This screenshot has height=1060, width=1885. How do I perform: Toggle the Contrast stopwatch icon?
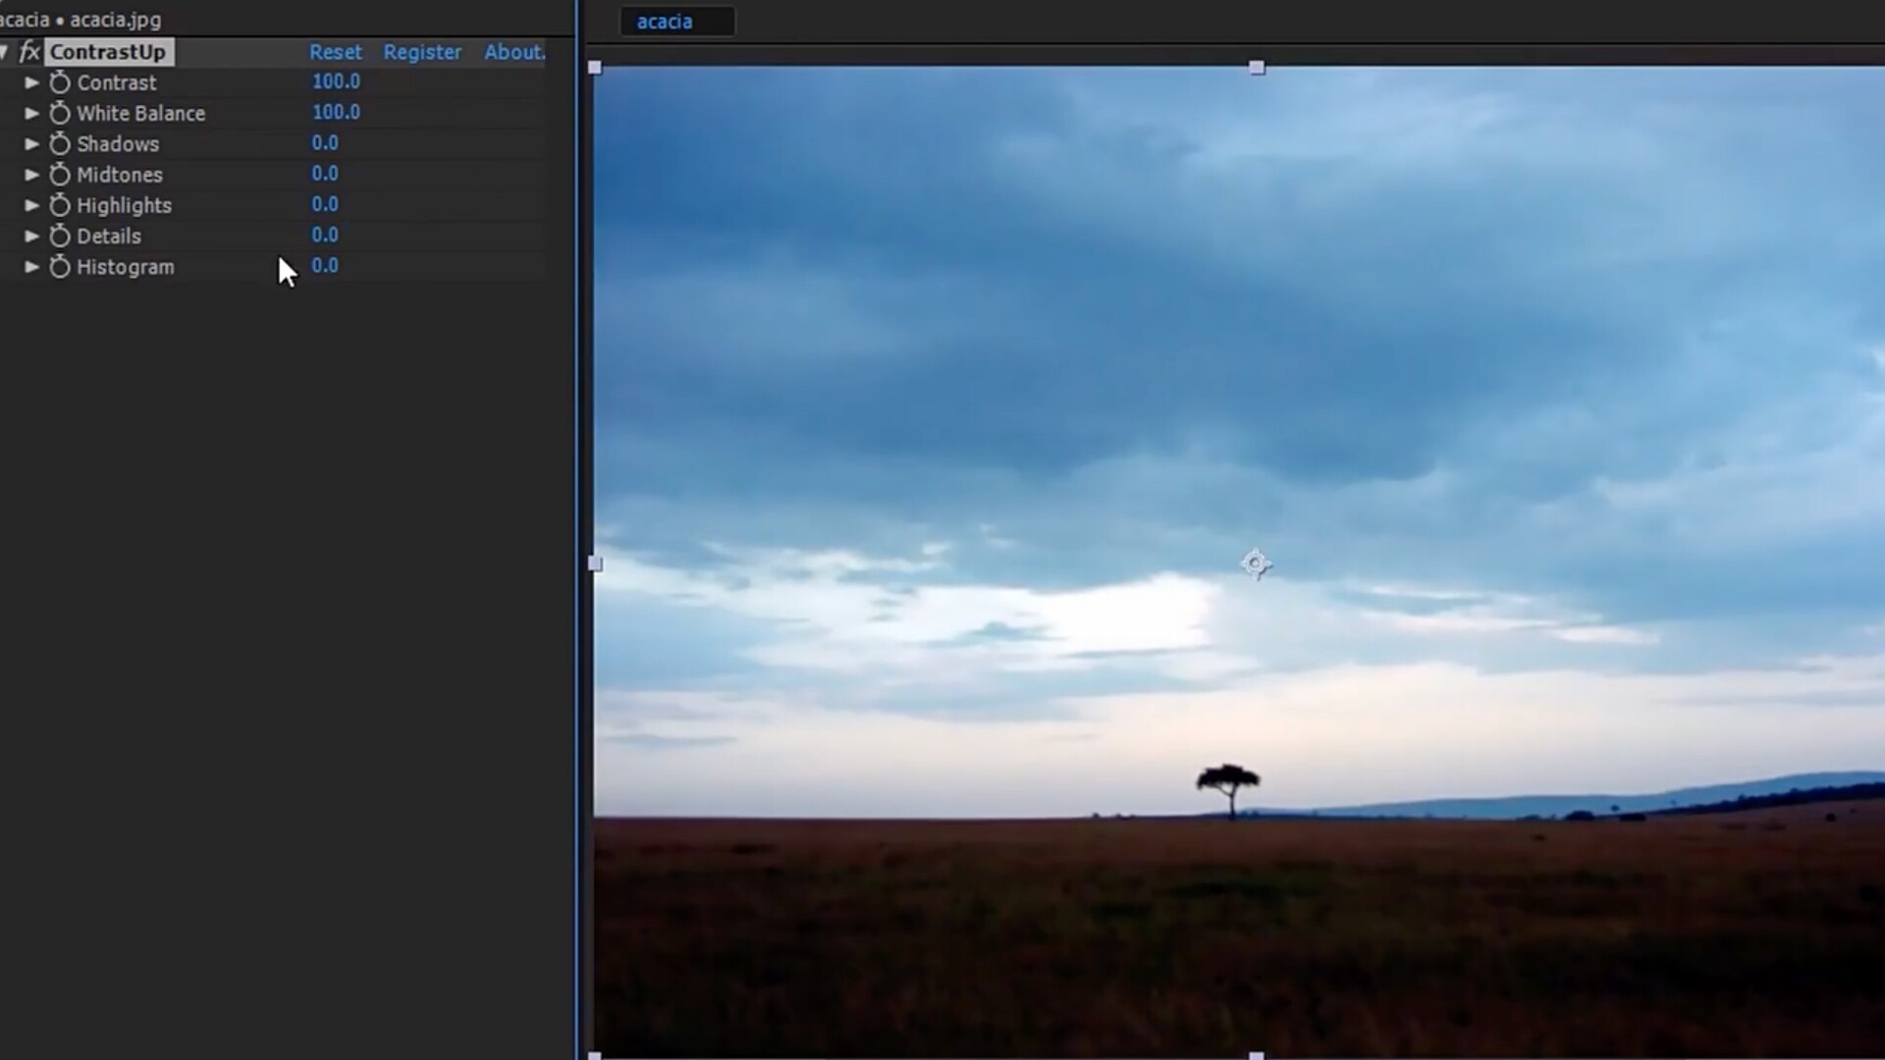(60, 82)
